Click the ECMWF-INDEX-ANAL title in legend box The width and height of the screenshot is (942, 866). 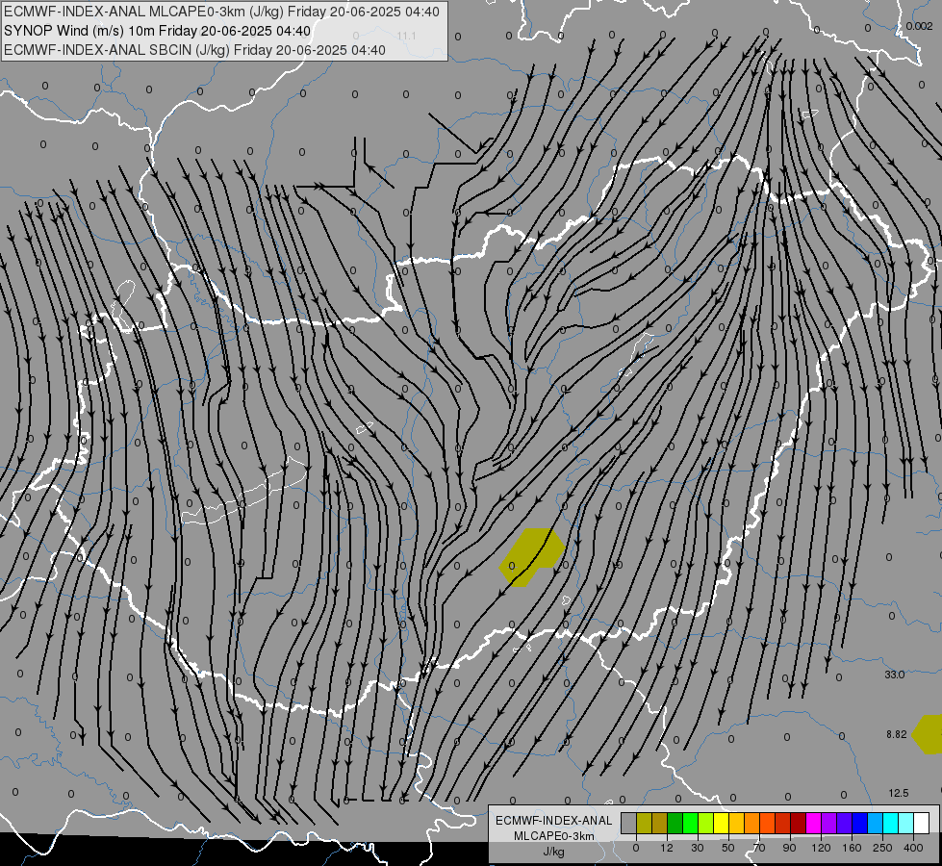(554, 821)
